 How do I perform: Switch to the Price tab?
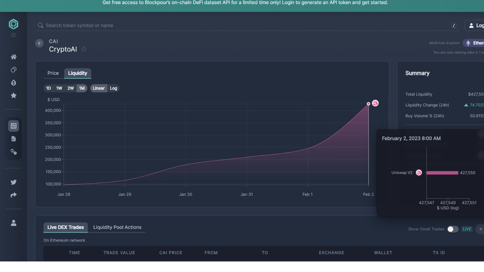[52, 73]
